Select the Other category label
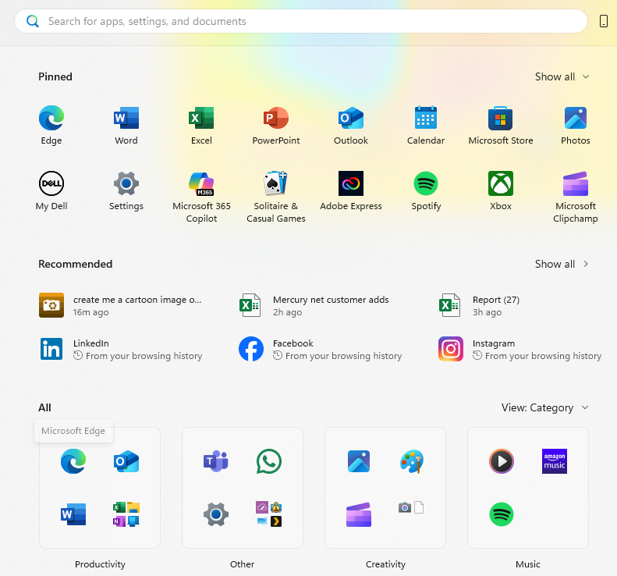Image resolution: width=617 pixels, height=576 pixels. (x=243, y=564)
